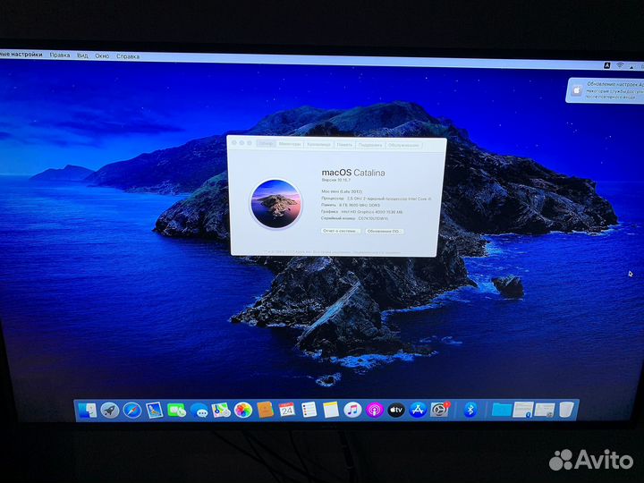
Task: Switch to the Поддержка tab
Action: (x=370, y=145)
